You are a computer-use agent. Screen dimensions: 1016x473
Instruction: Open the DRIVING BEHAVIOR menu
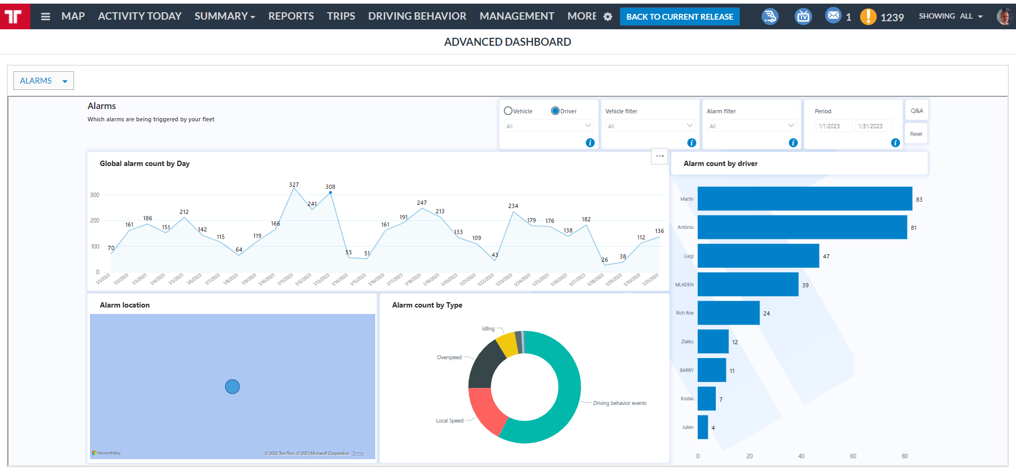417,16
